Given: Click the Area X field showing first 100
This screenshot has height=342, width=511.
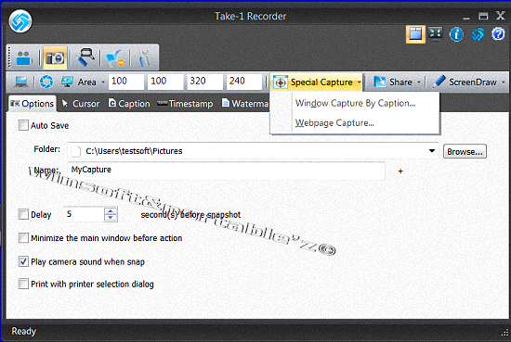Looking at the screenshot, I should click(x=126, y=82).
